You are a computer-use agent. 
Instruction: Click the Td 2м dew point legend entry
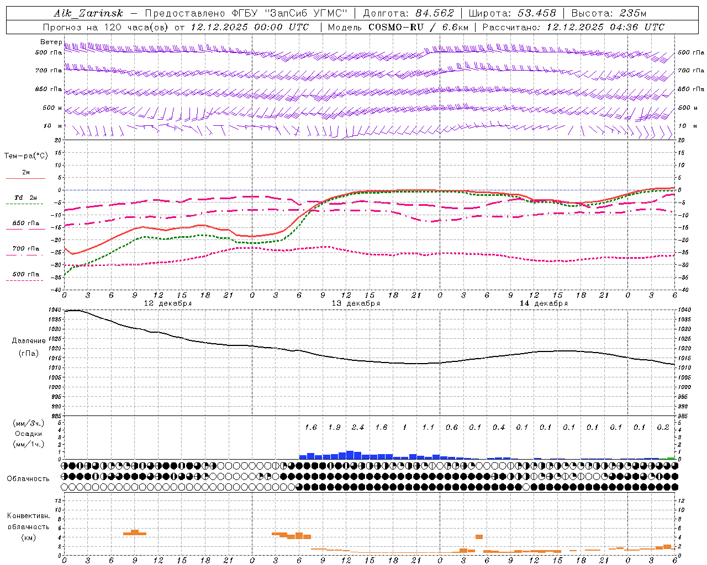(x=26, y=198)
